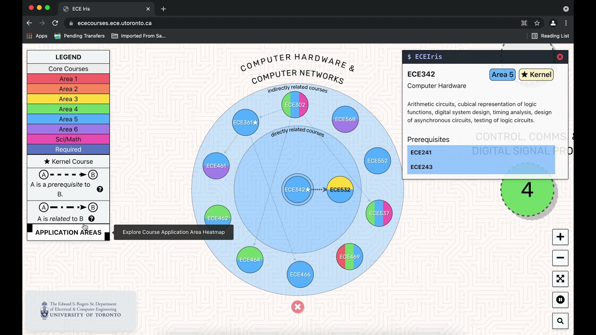Select the ECE537 course node

(379, 213)
